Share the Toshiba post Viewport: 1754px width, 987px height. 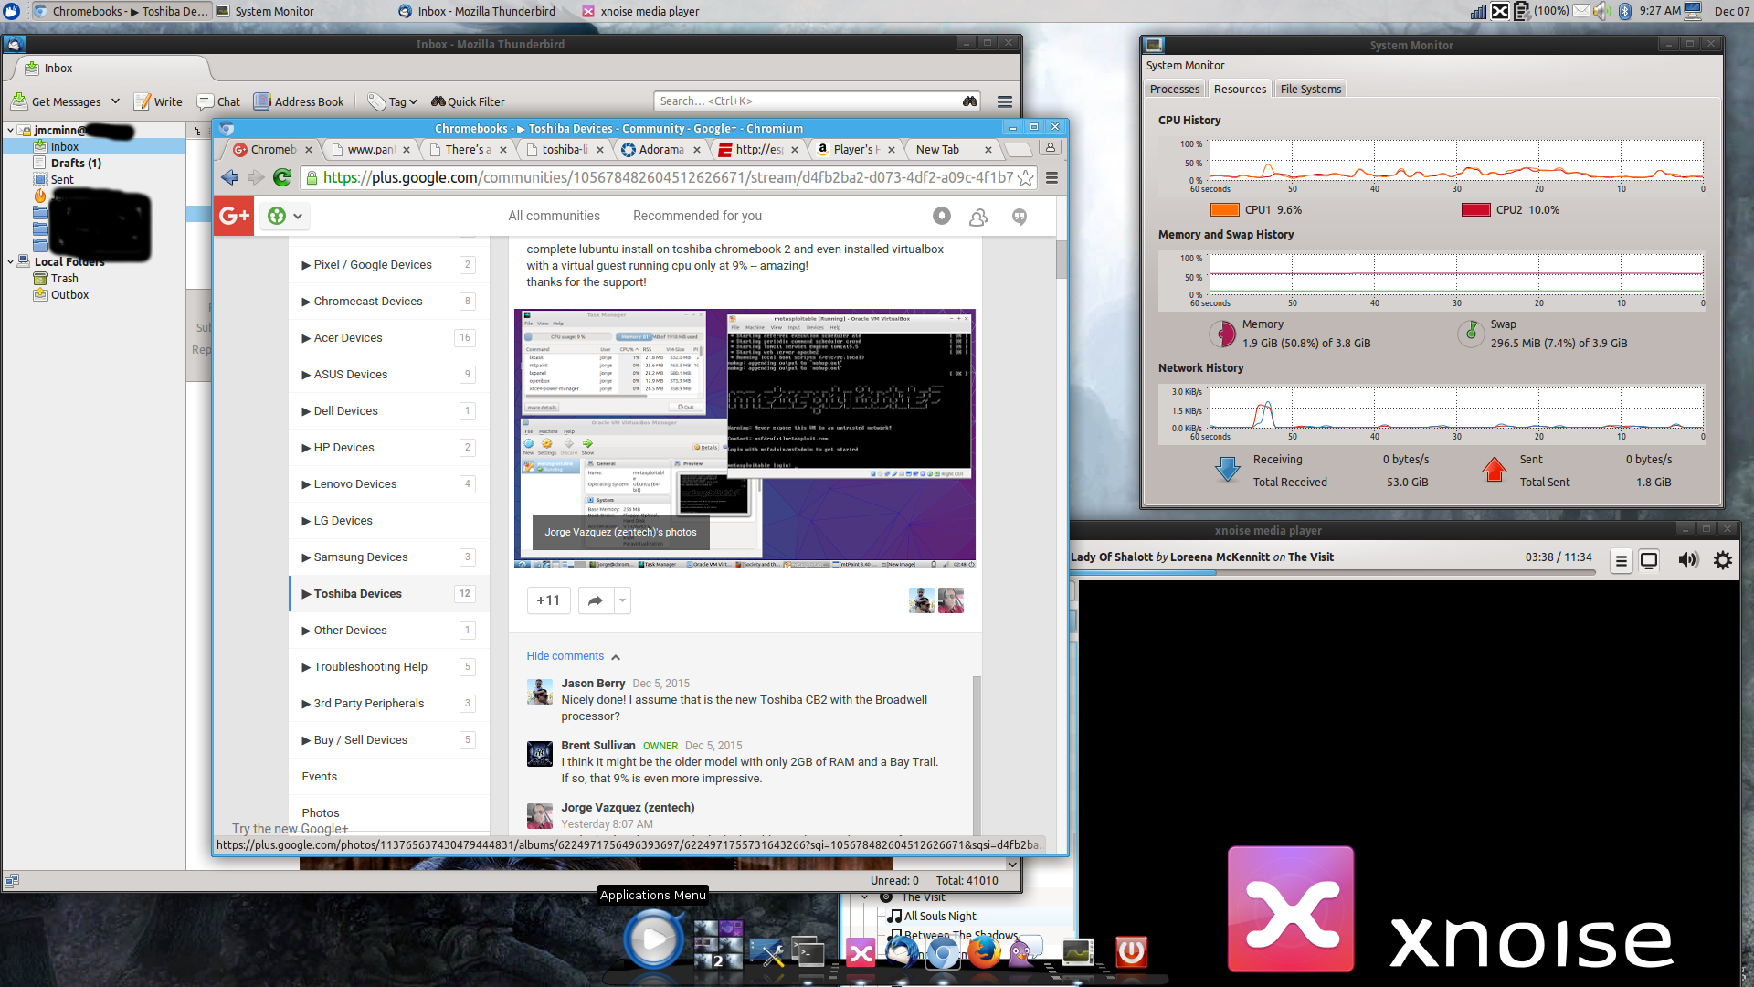[596, 600]
